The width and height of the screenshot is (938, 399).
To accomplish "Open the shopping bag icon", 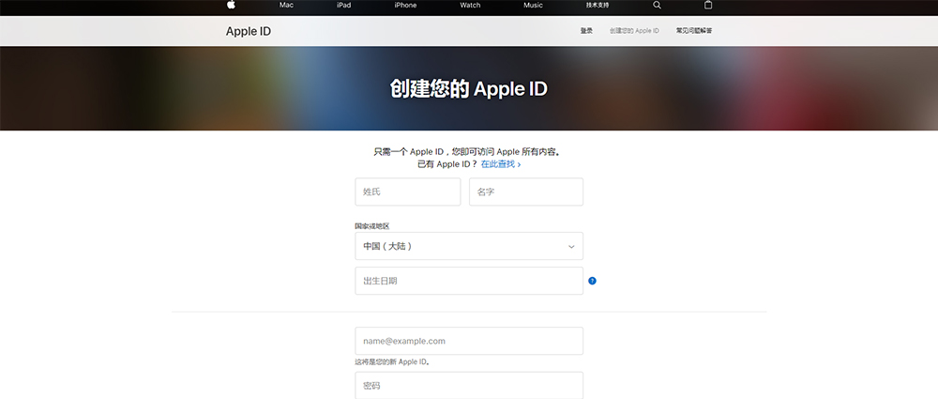I will tap(708, 5).
